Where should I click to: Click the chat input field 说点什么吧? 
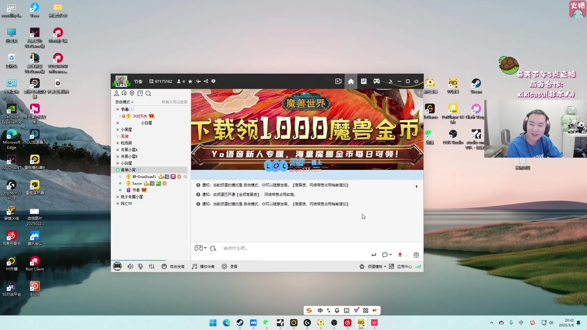[x=293, y=248]
